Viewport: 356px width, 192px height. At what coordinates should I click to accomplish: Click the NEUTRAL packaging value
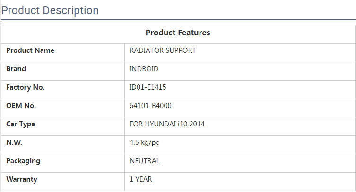(145, 161)
